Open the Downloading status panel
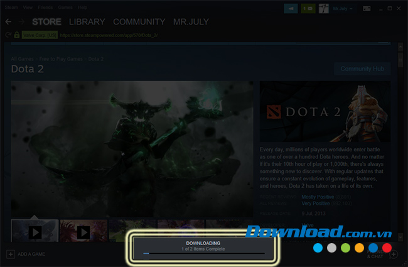The height and width of the screenshot is (267, 408). tap(203, 248)
